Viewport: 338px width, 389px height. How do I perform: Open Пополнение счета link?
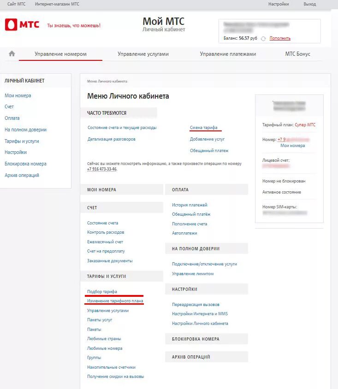click(190, 224)
